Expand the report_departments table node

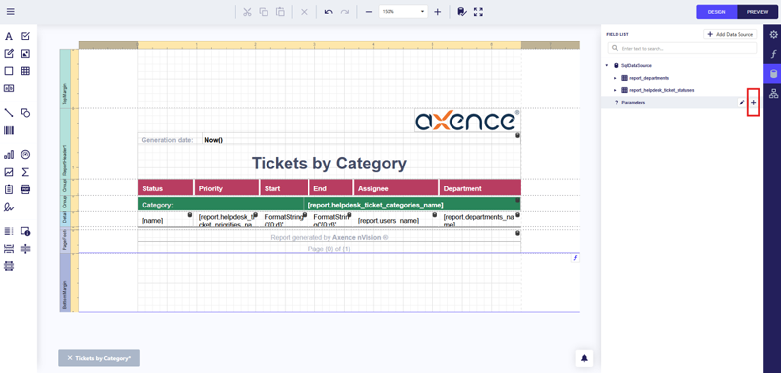(615, 78)
